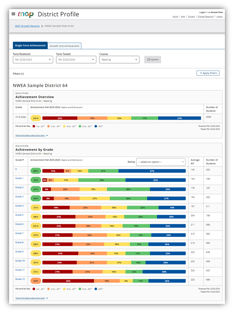Click the Logout link

click(x=219, y=16)
